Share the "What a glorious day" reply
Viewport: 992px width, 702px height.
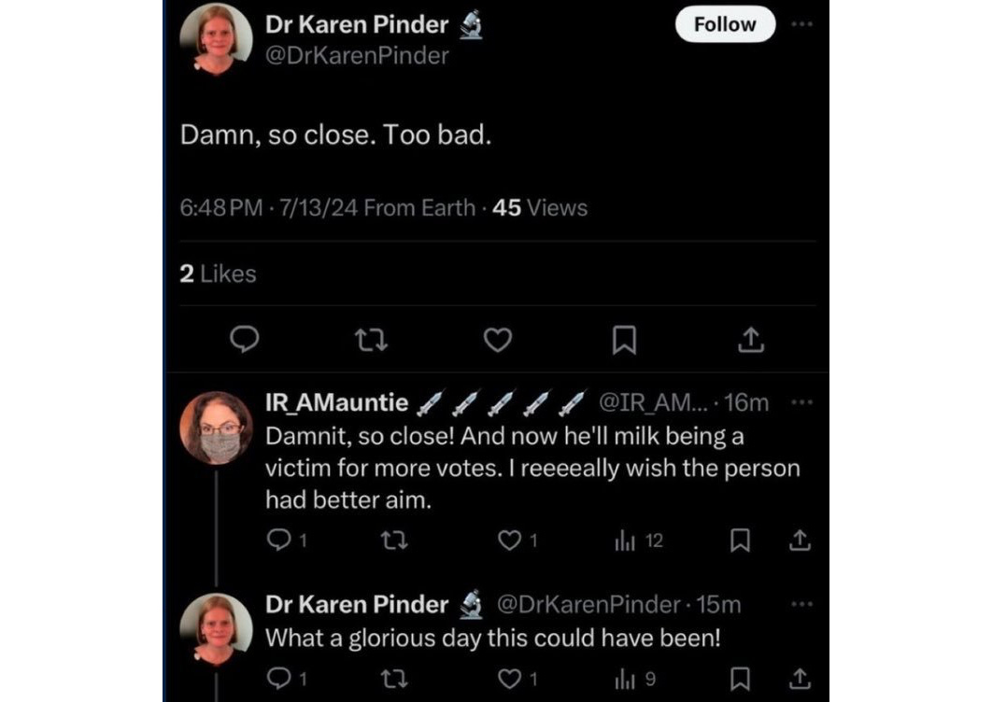(x=800, y=680)
